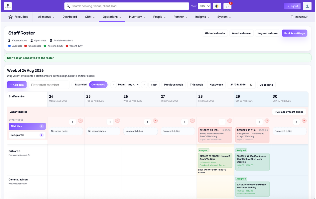Start the Menu tour
Screen dimensions: 316x199
pos(299,17)
